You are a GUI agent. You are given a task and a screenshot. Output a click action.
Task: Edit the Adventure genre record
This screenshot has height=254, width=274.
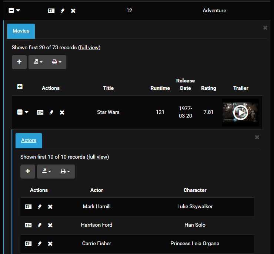click(x=63, y=11)
